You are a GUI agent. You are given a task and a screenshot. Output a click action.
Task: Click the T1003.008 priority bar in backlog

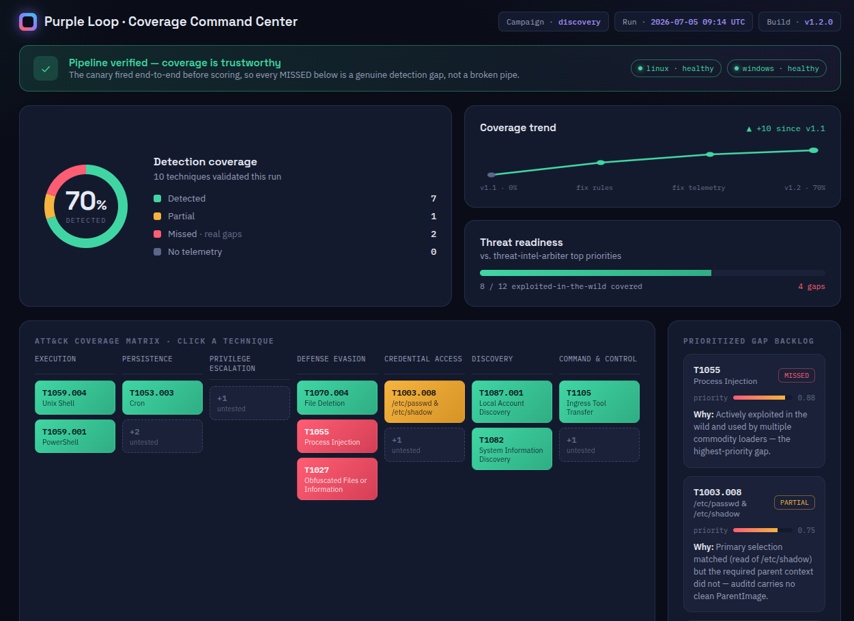(763, 530)
